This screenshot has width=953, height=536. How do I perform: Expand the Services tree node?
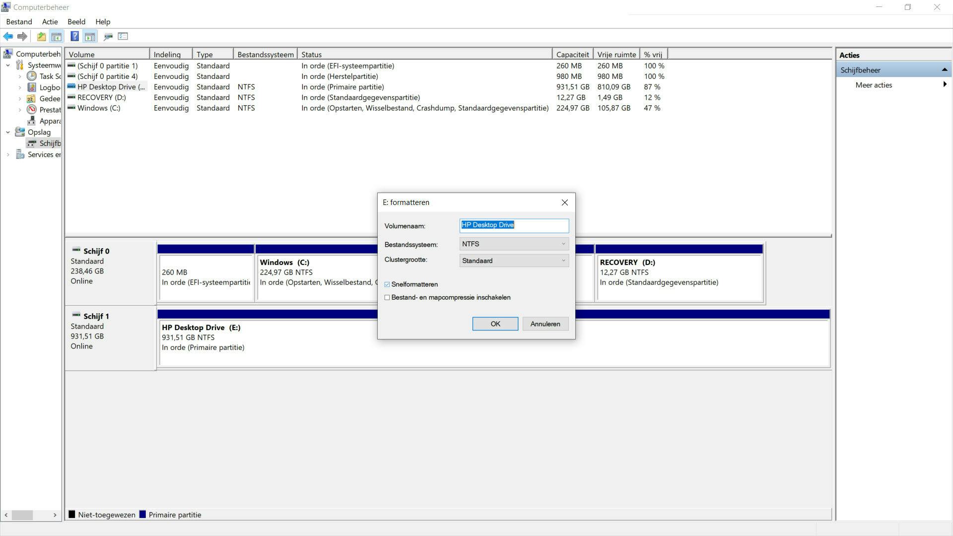click(x=8, y=154)
